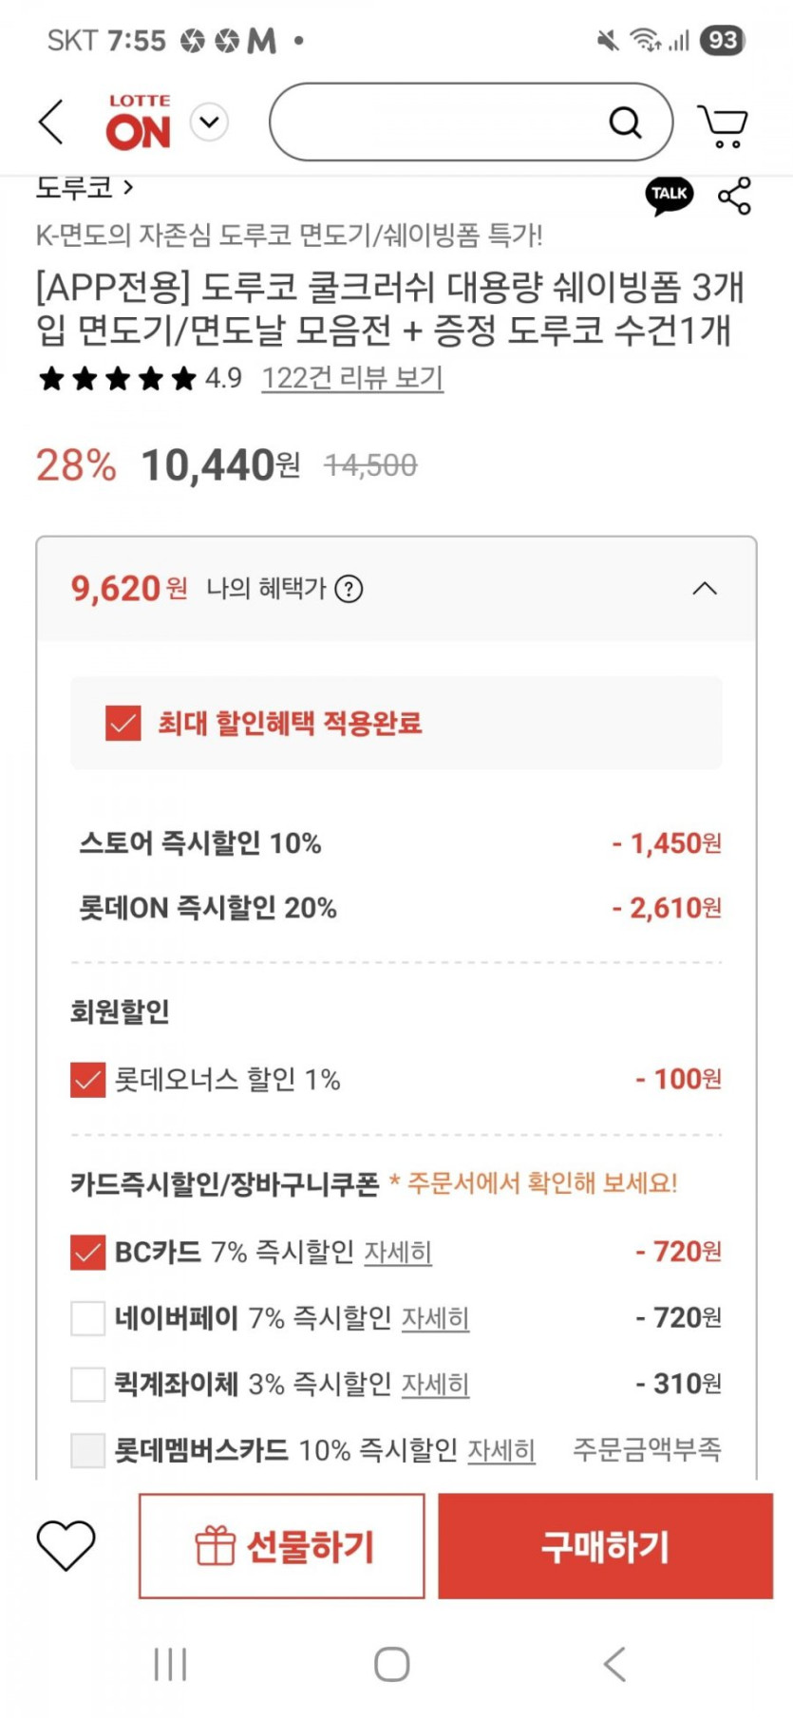Open the TALK chat bubble

tap(670, 195)
